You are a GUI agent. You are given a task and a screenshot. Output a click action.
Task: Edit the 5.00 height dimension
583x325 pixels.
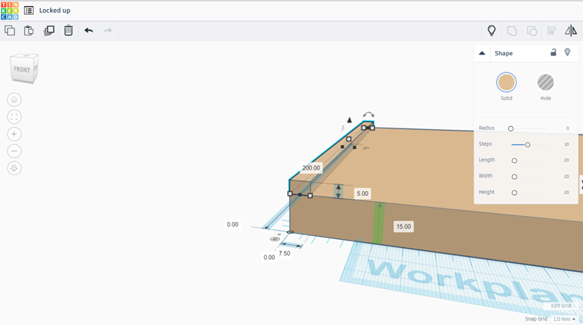coord(363,194)
